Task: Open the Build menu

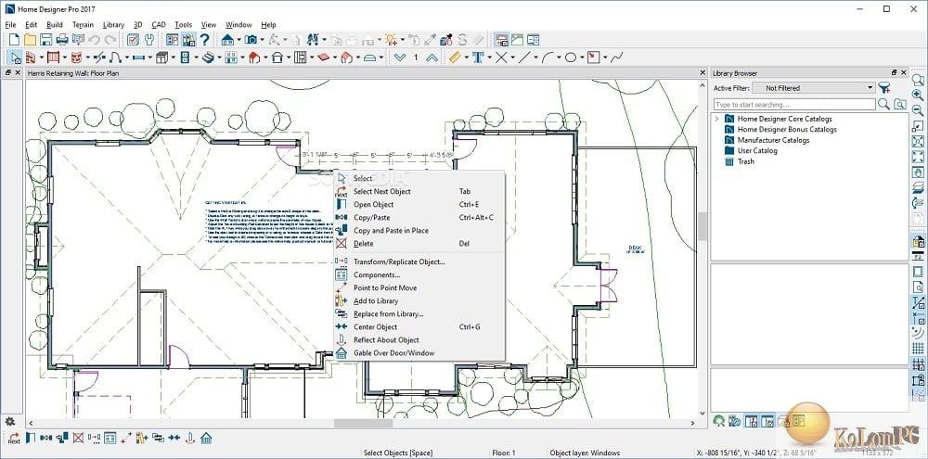Action: tap(55, 25)
